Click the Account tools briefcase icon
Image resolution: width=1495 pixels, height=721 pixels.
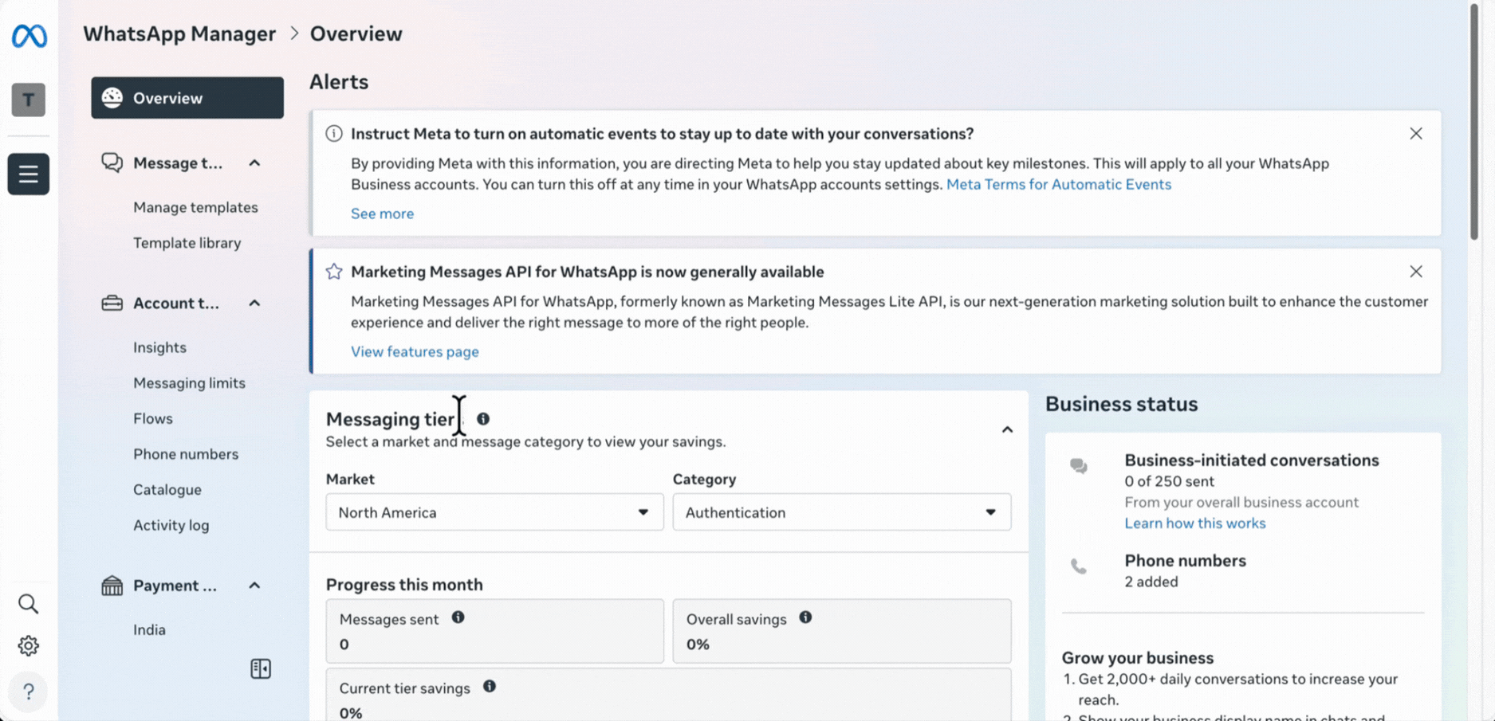coord(112,303)
